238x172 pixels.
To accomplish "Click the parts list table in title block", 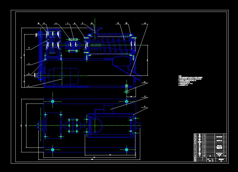I will (x=210, y=145).
